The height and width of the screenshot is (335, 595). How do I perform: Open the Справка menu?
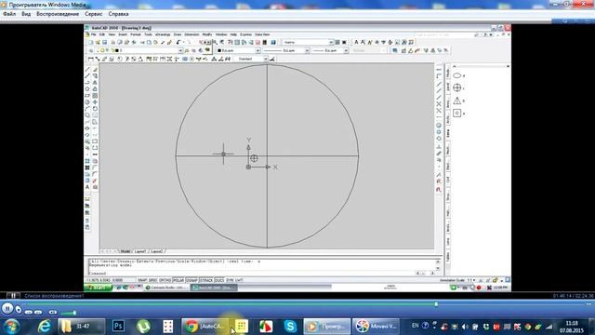pyautogui.click(x=118, y=14)
